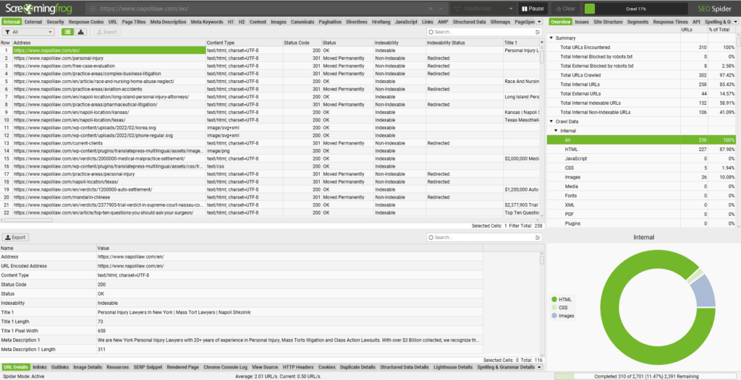
Task: Switch to list view icon
Action: tap(68, 32)
